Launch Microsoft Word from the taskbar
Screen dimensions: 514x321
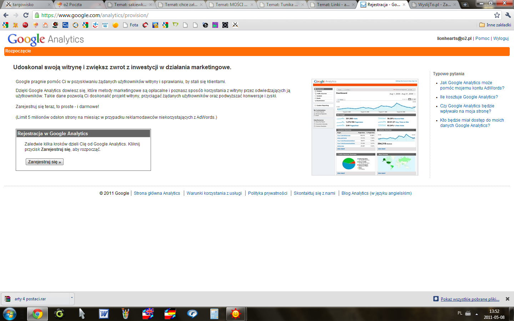104,314
